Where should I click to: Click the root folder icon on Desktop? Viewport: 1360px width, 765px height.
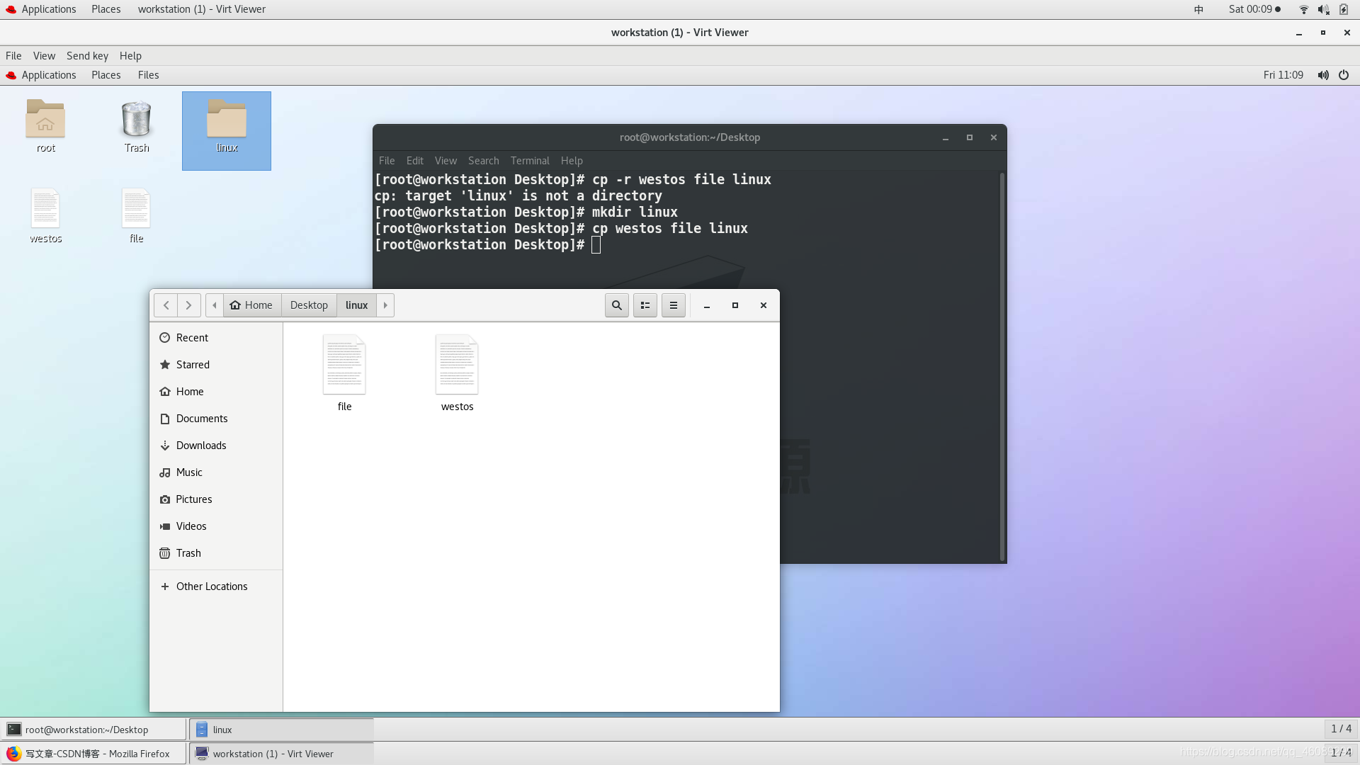pyautogui.click(x=46, y=120)
